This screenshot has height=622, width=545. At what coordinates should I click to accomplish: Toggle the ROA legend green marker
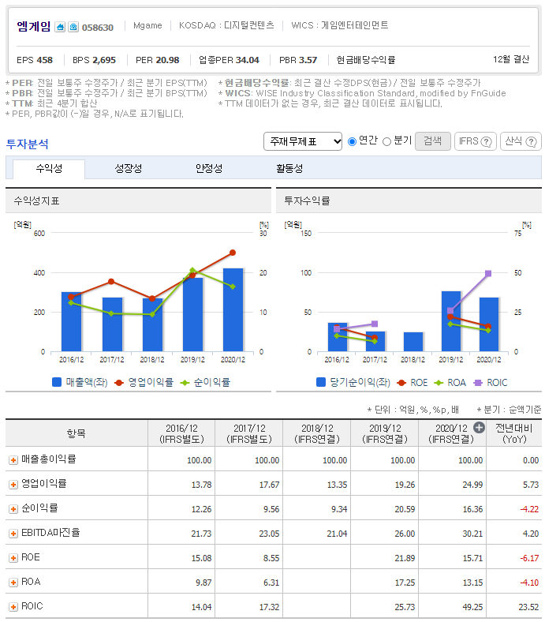(x=439, y=382)
